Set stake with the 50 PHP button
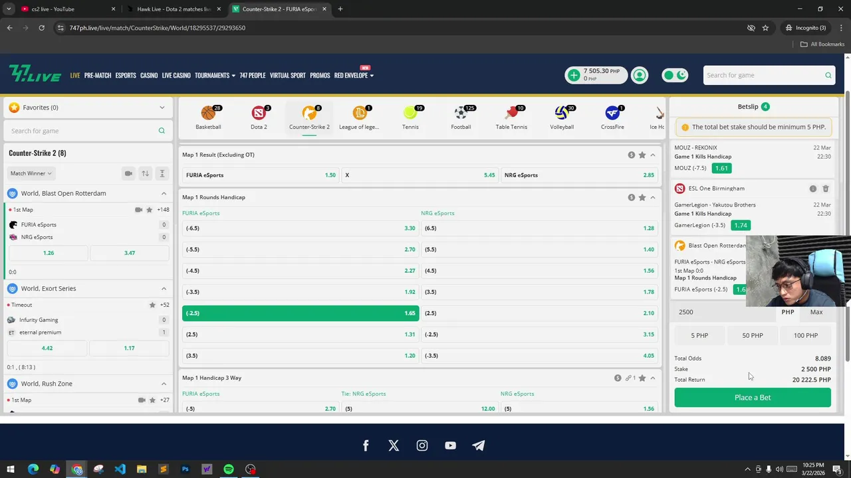The image size is (851, 478). pyautogui.click(x=753, y=335)
